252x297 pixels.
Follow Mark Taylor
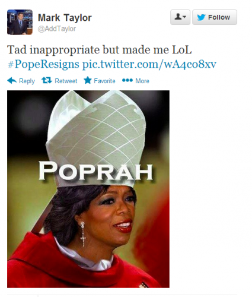tap(215, 17)
